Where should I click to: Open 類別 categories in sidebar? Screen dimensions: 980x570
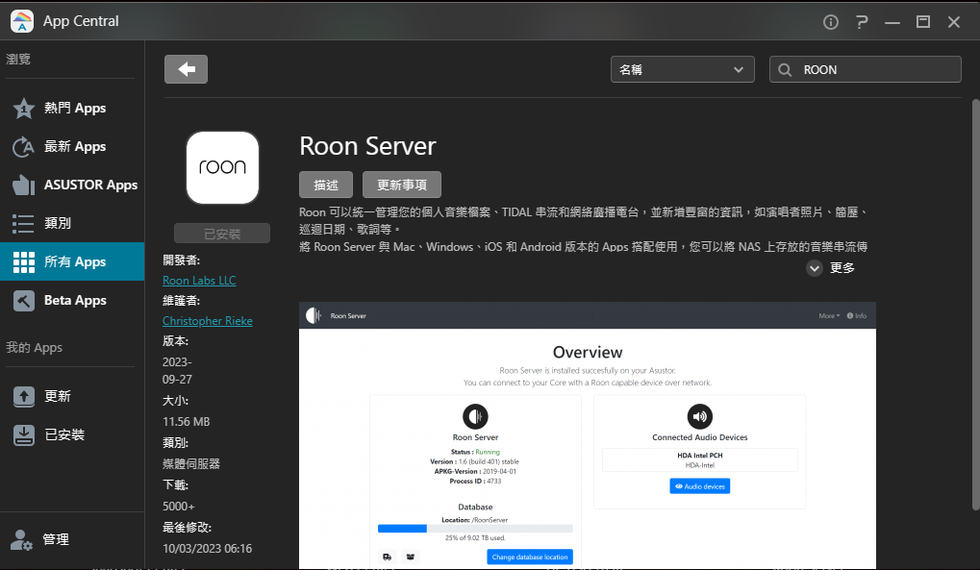[x=72, y=223]
